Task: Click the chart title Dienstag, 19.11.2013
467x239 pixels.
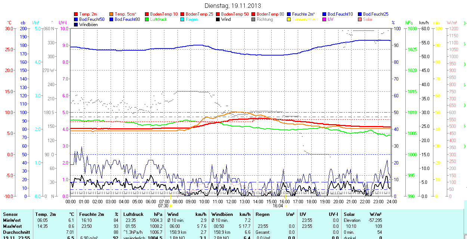Action: (x=233, y=6)
